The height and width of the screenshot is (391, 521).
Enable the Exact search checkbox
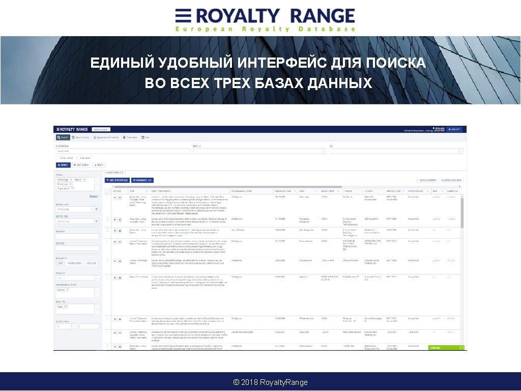click(x=78, y=158)
